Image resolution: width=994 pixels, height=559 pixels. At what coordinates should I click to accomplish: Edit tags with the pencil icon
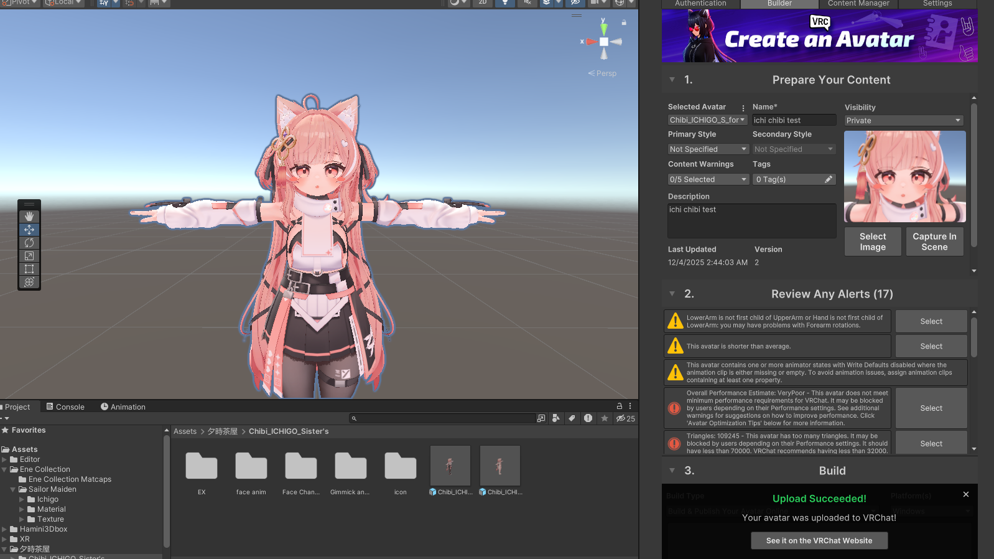(829, 179)
